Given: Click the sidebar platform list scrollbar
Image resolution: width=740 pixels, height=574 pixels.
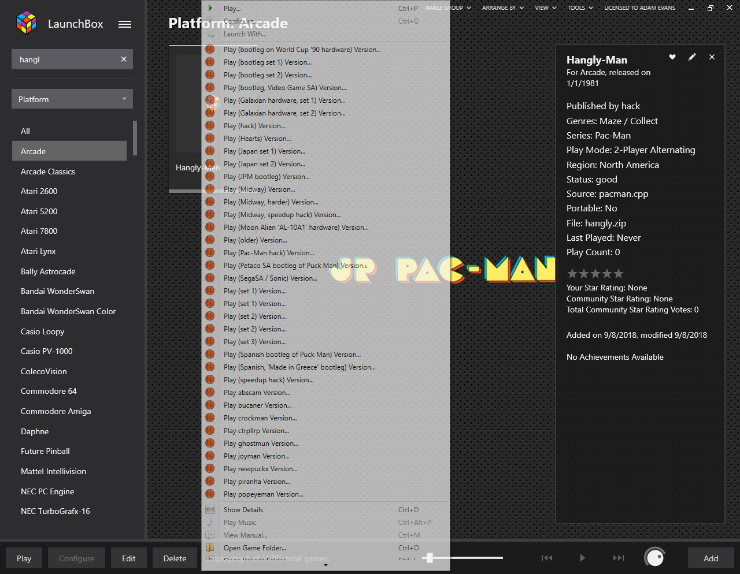Looking at the screenshot, I should click(x=135, y=138).
